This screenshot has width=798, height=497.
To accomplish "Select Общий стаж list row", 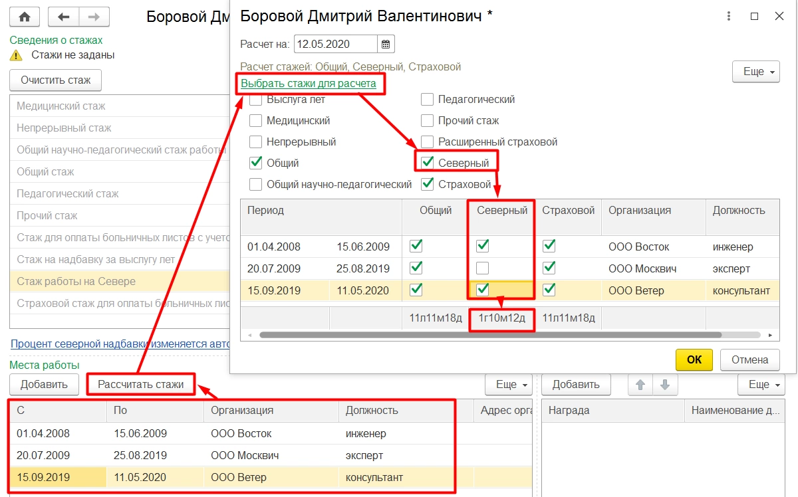I will tap(120, 172).
